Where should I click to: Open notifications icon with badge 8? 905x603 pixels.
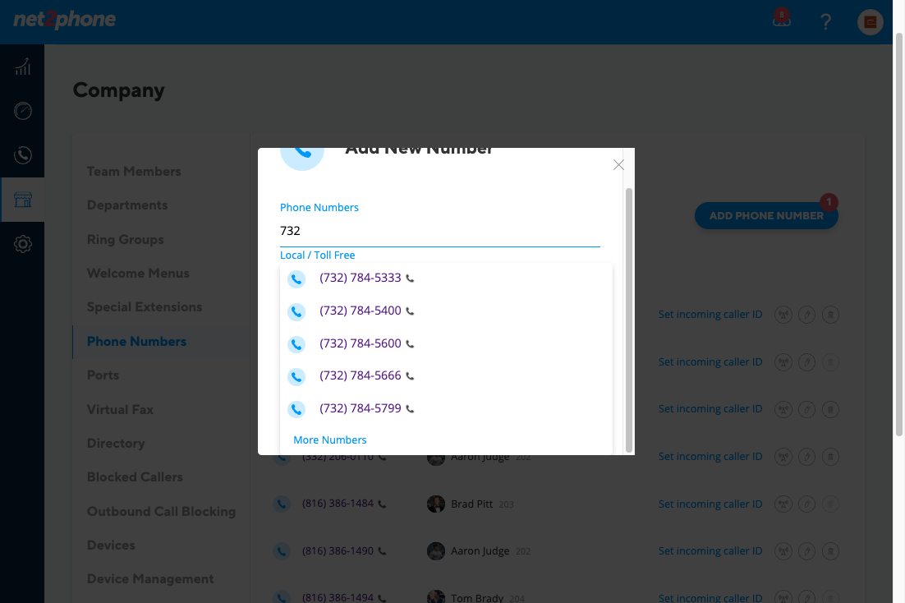click(782, 19)
